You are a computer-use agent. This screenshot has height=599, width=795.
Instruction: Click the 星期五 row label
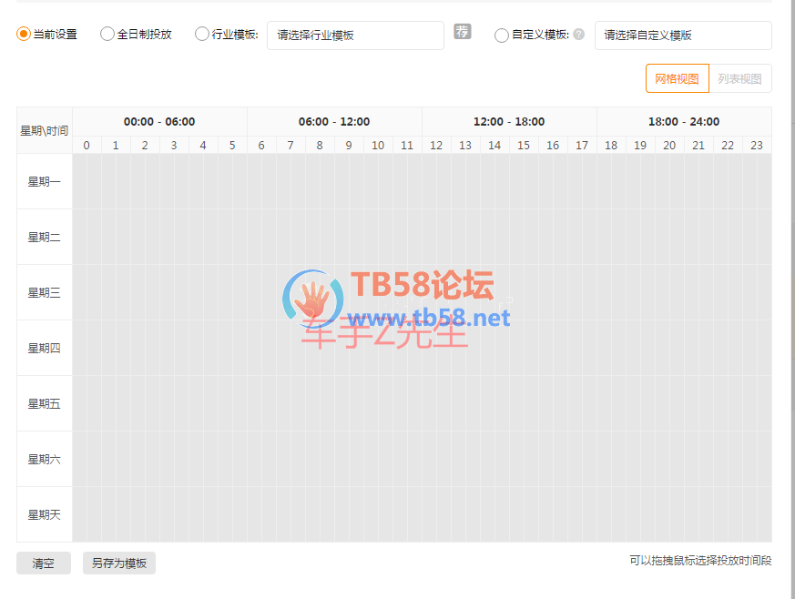[45, 403]
